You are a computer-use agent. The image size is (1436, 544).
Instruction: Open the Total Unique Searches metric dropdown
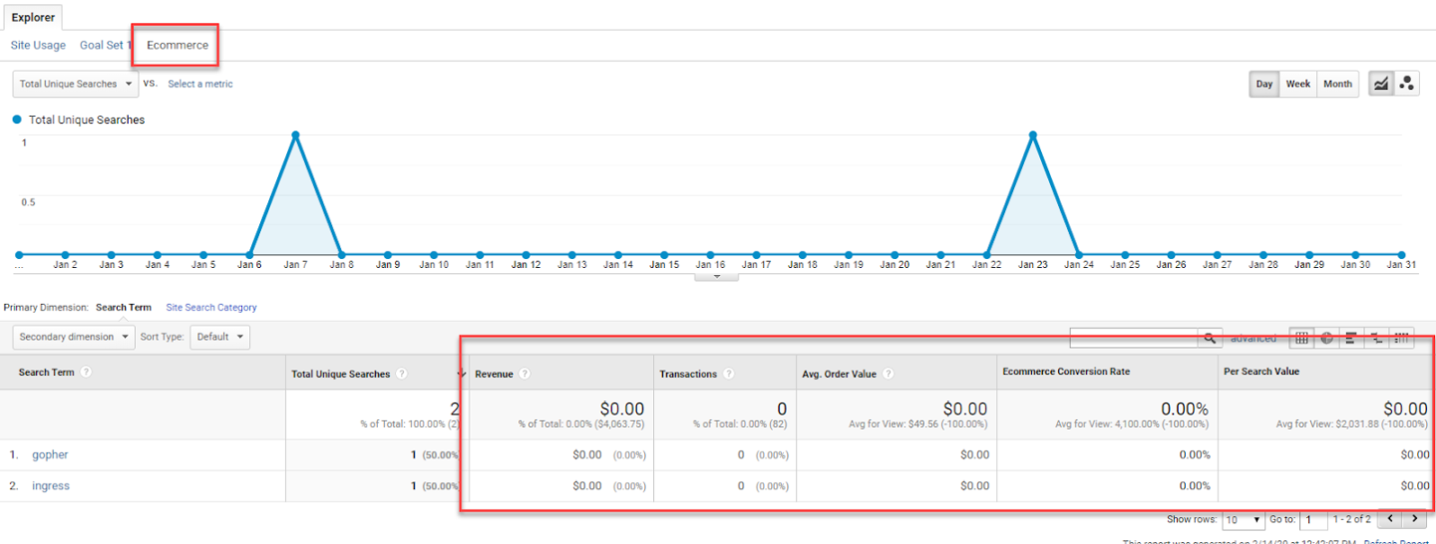coord(75,84)
